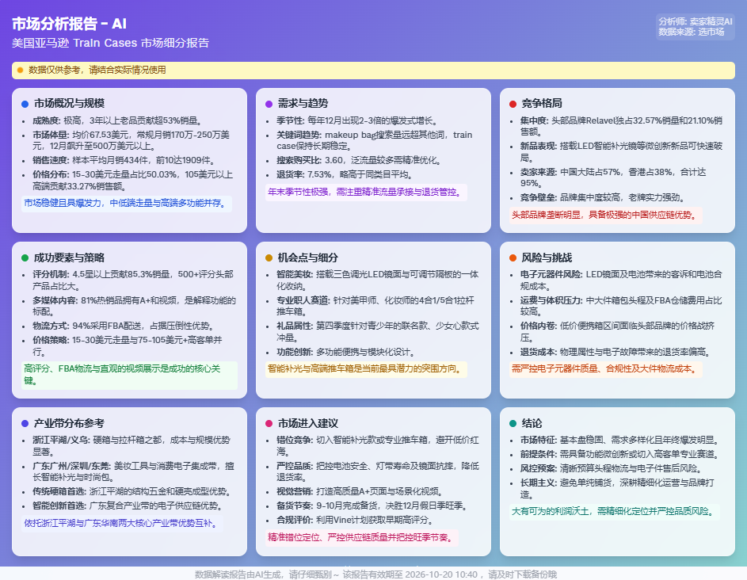The height and width of the screenshot is (580, 747).
Task: Click the teal summary 大有可为的利润沃土
Action: pyautogui.click(x=614, y=512)
